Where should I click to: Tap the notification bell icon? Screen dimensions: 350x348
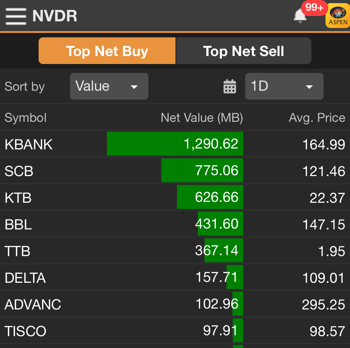coord(300,16)
